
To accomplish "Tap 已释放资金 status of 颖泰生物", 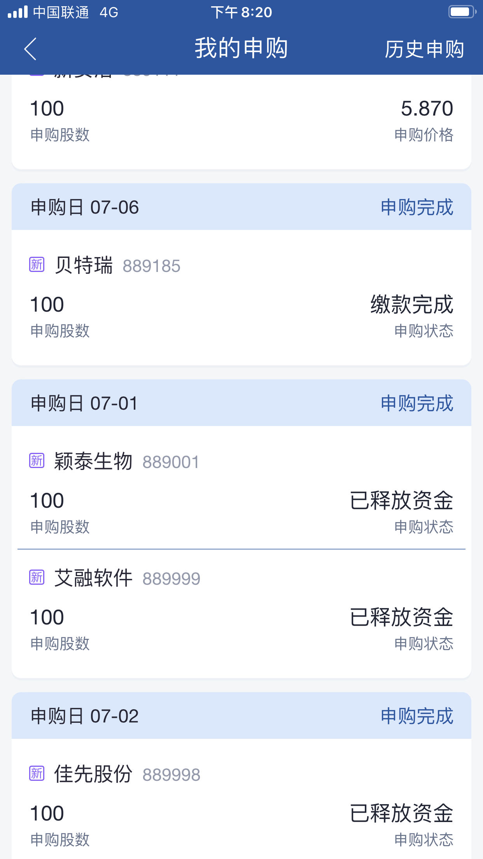I will coord(401,500).
